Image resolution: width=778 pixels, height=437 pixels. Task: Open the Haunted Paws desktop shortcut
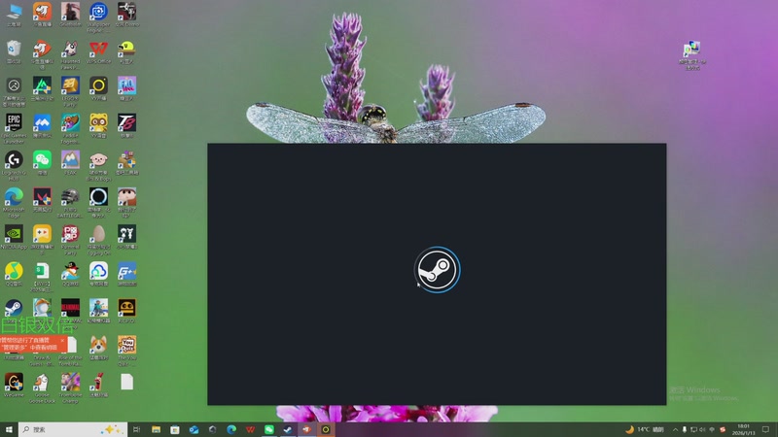click(70, 54)
